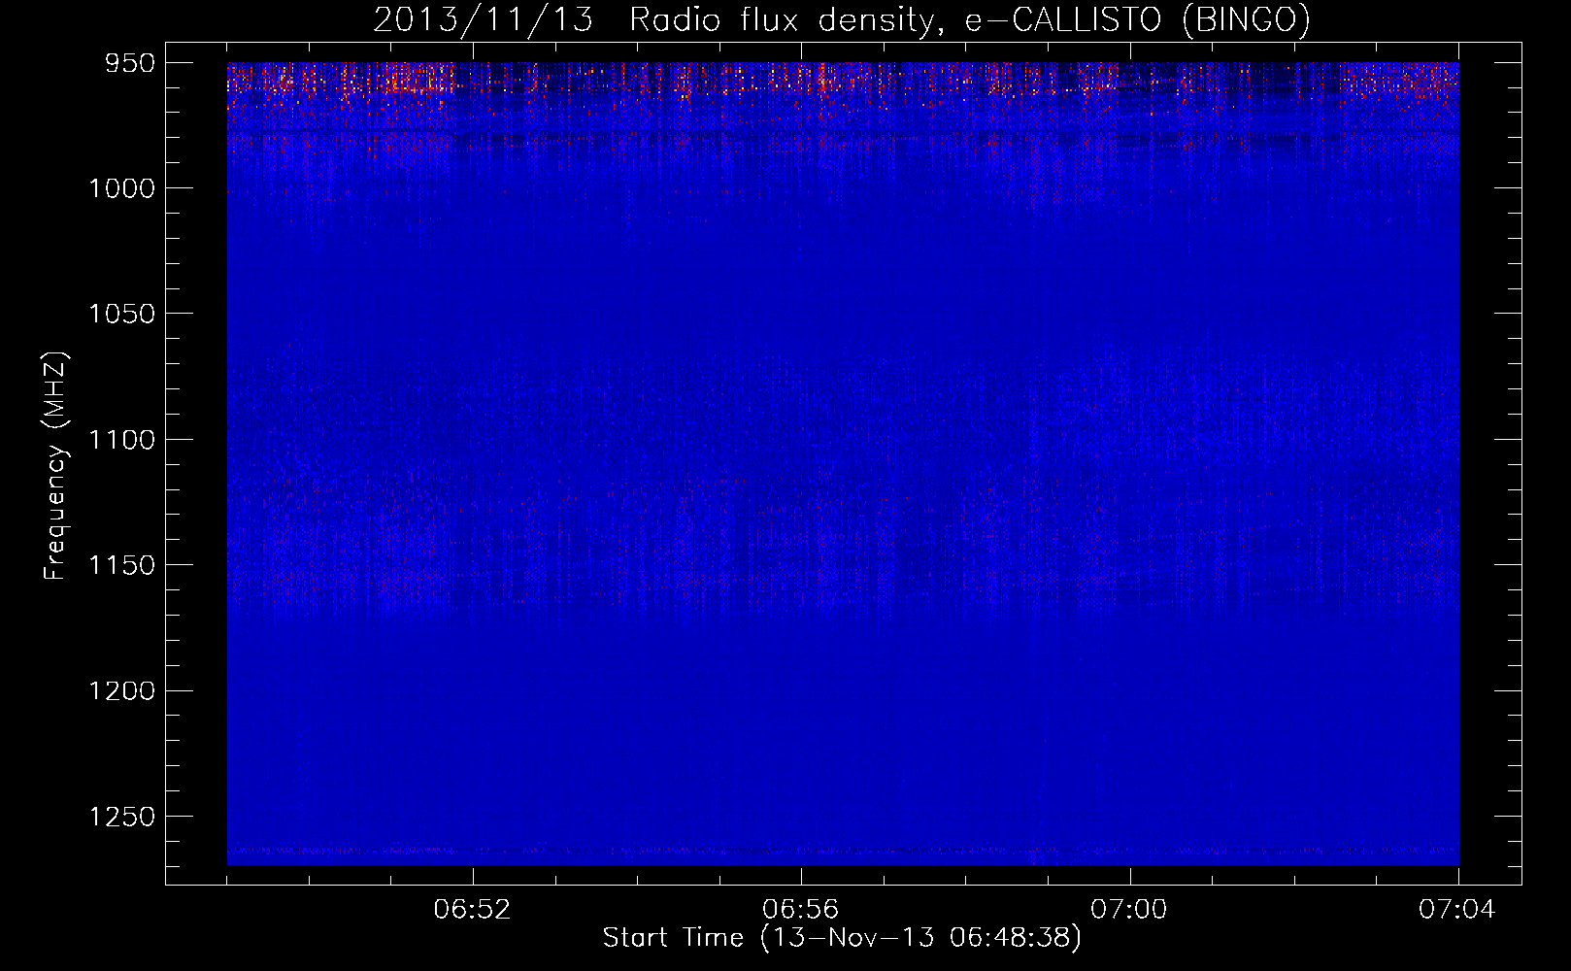Viewport: 1571px width, 971px height.
Task: Select the 1150 frequency tick label
Action: pos(121,565)
